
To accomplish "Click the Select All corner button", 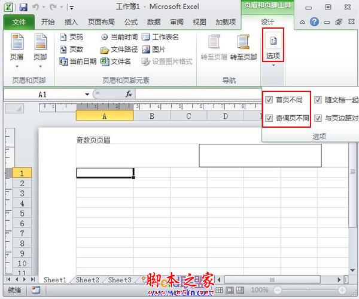I will point(14,109).
